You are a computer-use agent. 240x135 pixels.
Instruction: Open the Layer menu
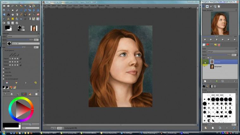click(x=70, y=5)
